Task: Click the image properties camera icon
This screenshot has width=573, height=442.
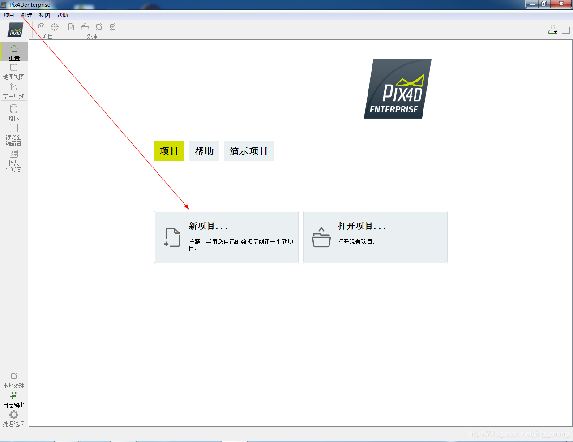Action: (x=41, y=27)
